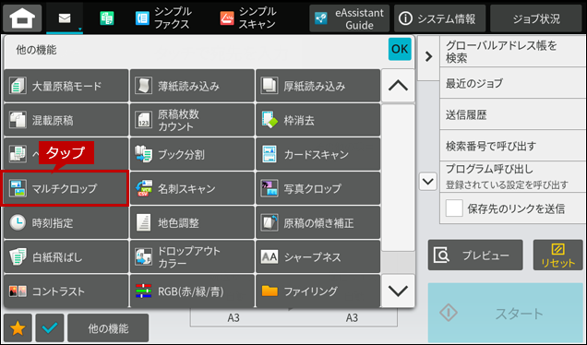This screenshot has height=345, width=587.
Task: Tap the blue checkmark icon button
Action: click(x=50, y=328)
